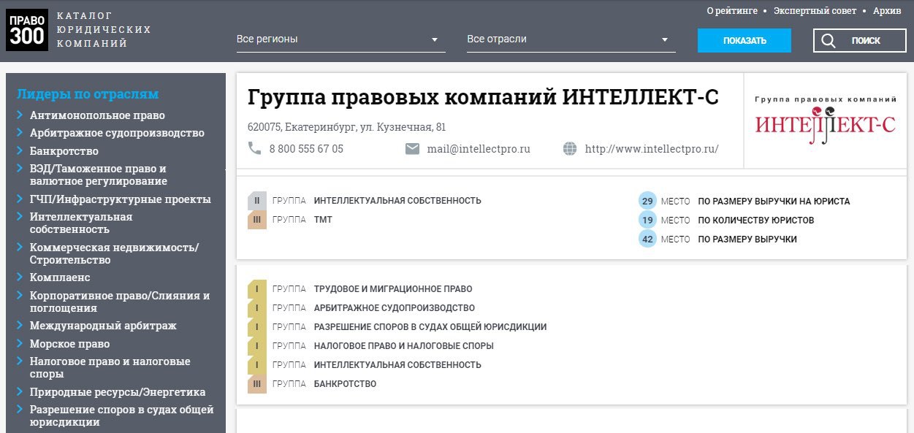Select Природные ресурсы/Энергетика in sidebar
914x433 pixels.
point(118,392)
